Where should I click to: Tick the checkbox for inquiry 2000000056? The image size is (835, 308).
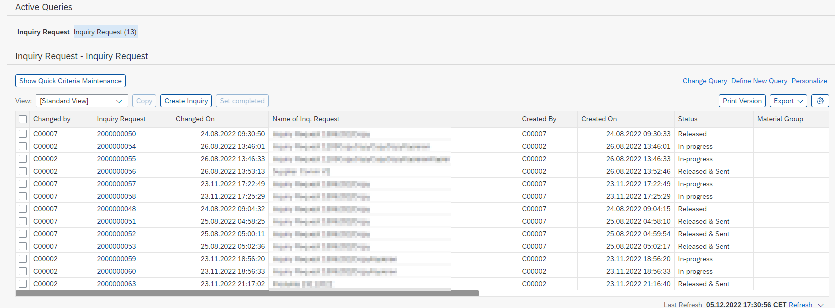tap(23, 171)
